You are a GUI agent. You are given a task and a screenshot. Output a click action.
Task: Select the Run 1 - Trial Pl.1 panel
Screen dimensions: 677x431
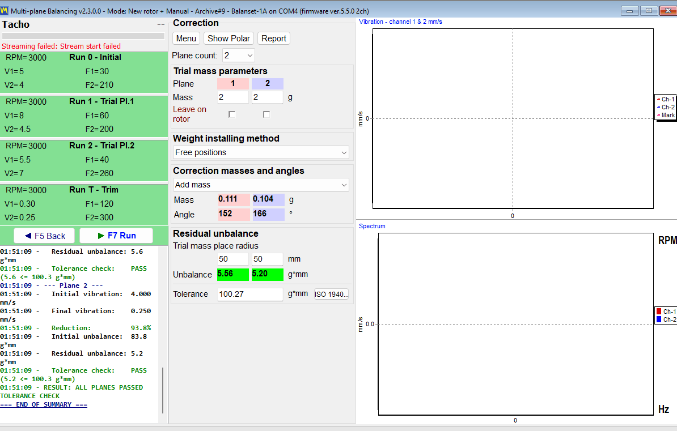pyautogui.click(x=84, y=116)
